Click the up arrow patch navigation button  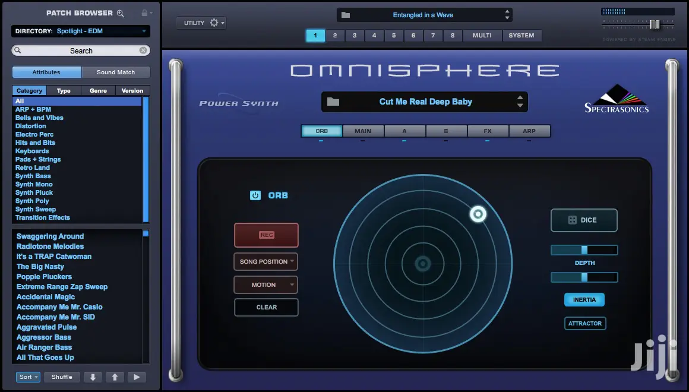pyautogui.click(x=115, y=377)
